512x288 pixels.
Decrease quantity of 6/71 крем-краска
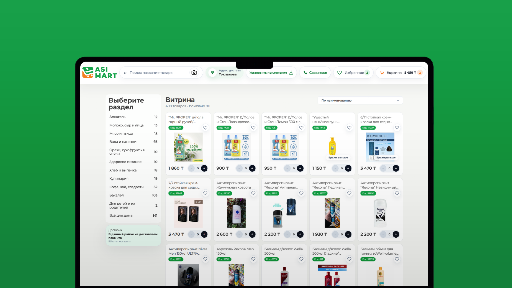point(383,168)
